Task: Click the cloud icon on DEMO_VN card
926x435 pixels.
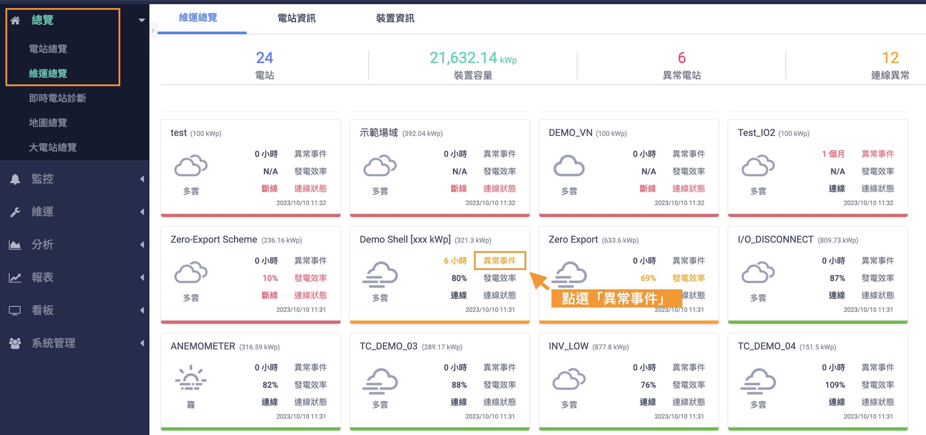Action: [x=569, y=166]
